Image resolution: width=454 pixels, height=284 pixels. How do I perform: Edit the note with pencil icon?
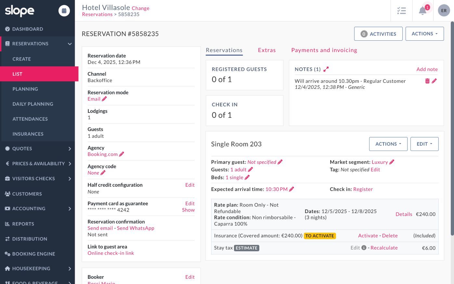pos(434,81)
